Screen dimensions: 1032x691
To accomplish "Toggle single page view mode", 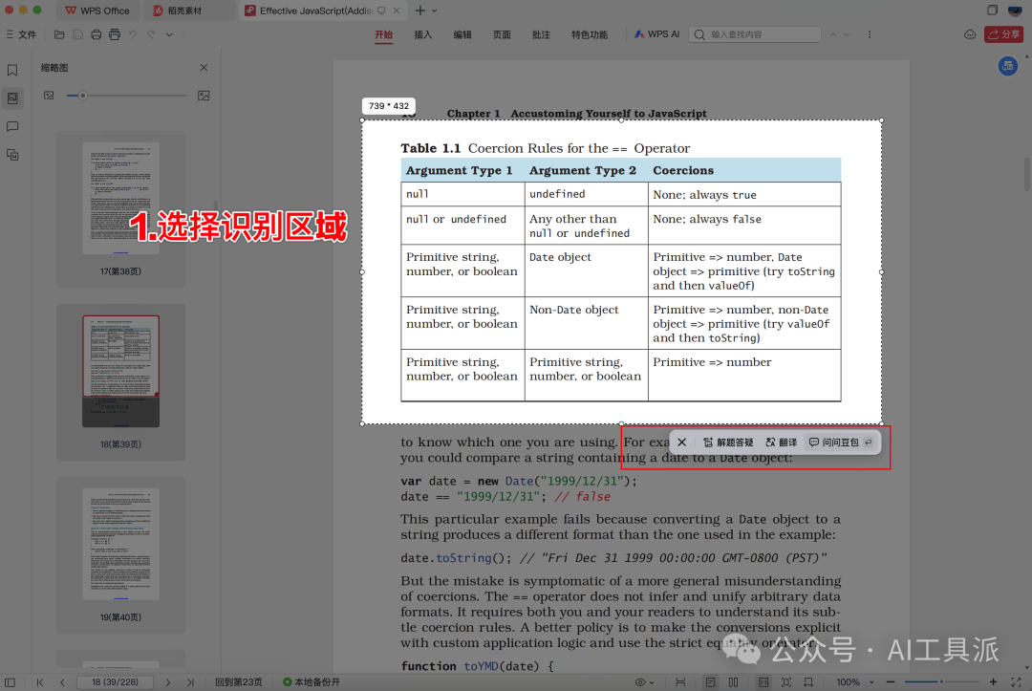I will (x=711, y=681).
